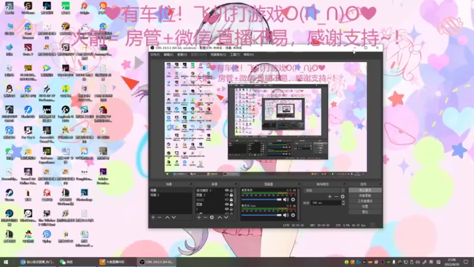
Task: Open the GeForce Experience desktop icon
Action: pyautogui.click(x=47, y=155)
